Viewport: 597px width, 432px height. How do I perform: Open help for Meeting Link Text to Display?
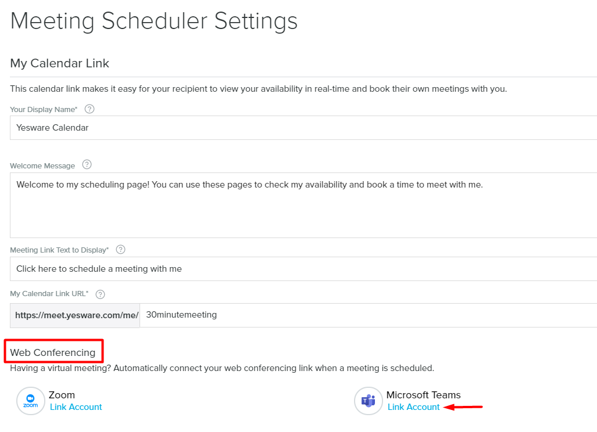click(x=121, y=250)
